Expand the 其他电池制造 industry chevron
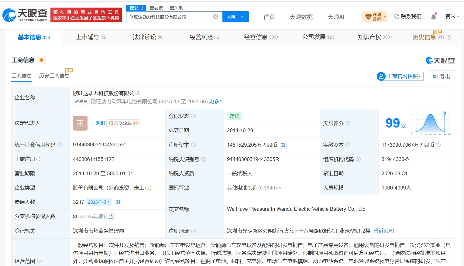 tap(281, 188)
